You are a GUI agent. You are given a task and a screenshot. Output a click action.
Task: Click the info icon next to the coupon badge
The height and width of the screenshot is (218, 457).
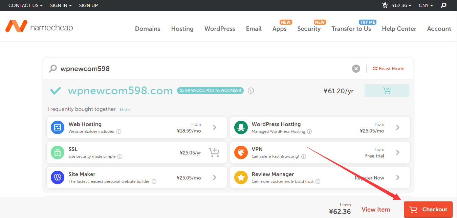click(x=251, y=91)
